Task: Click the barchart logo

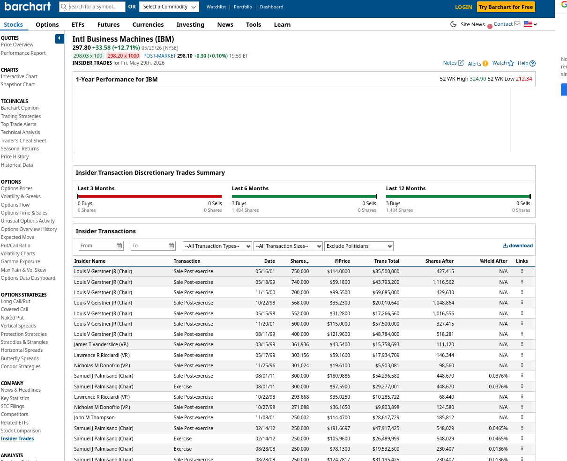Action: click(x=28, y=6)
